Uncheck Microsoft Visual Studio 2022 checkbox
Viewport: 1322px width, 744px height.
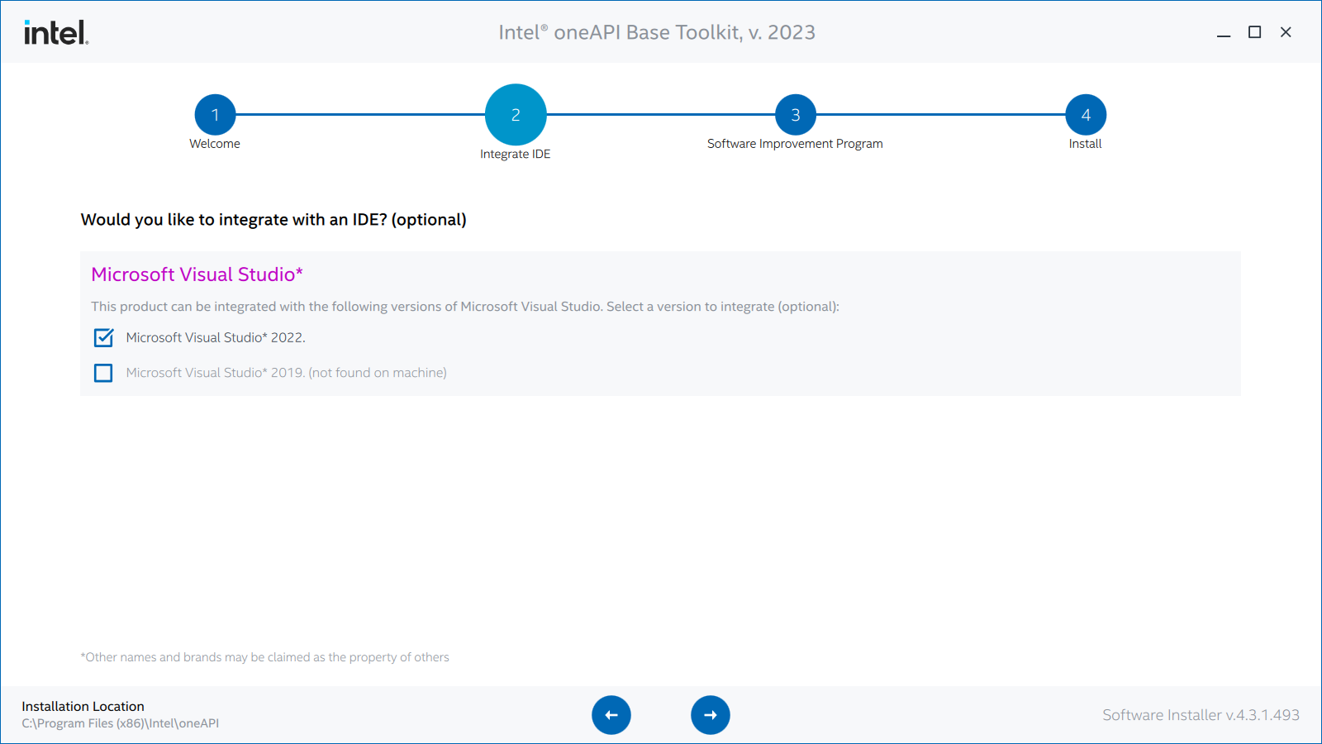click(x=103, y=337)
